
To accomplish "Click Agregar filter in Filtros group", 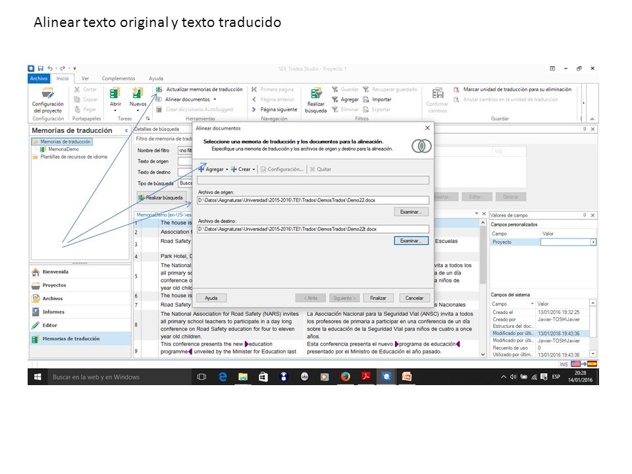I will (x=345, y=99).
